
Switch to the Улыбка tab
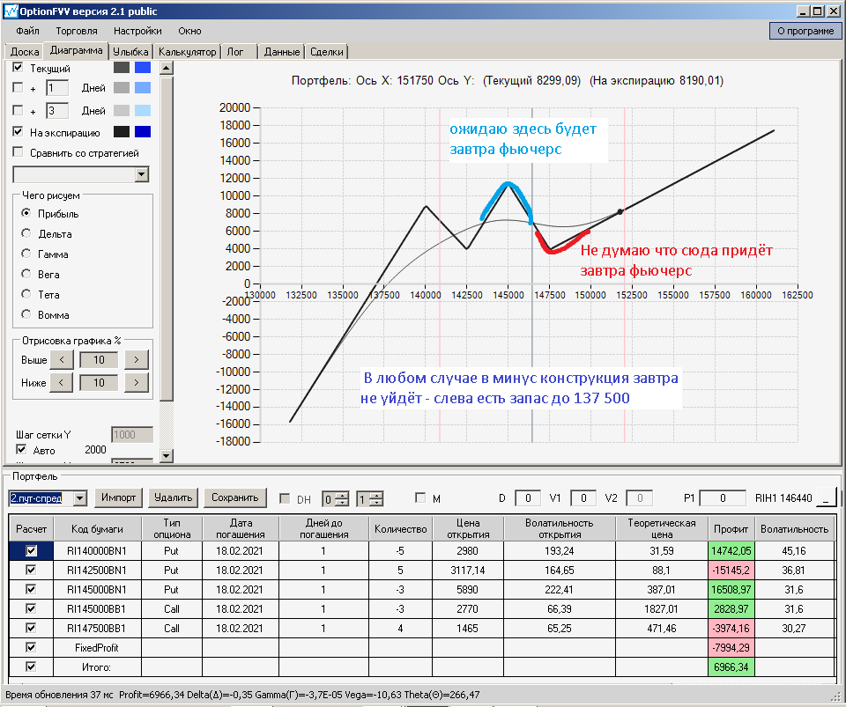coord(130,52)
